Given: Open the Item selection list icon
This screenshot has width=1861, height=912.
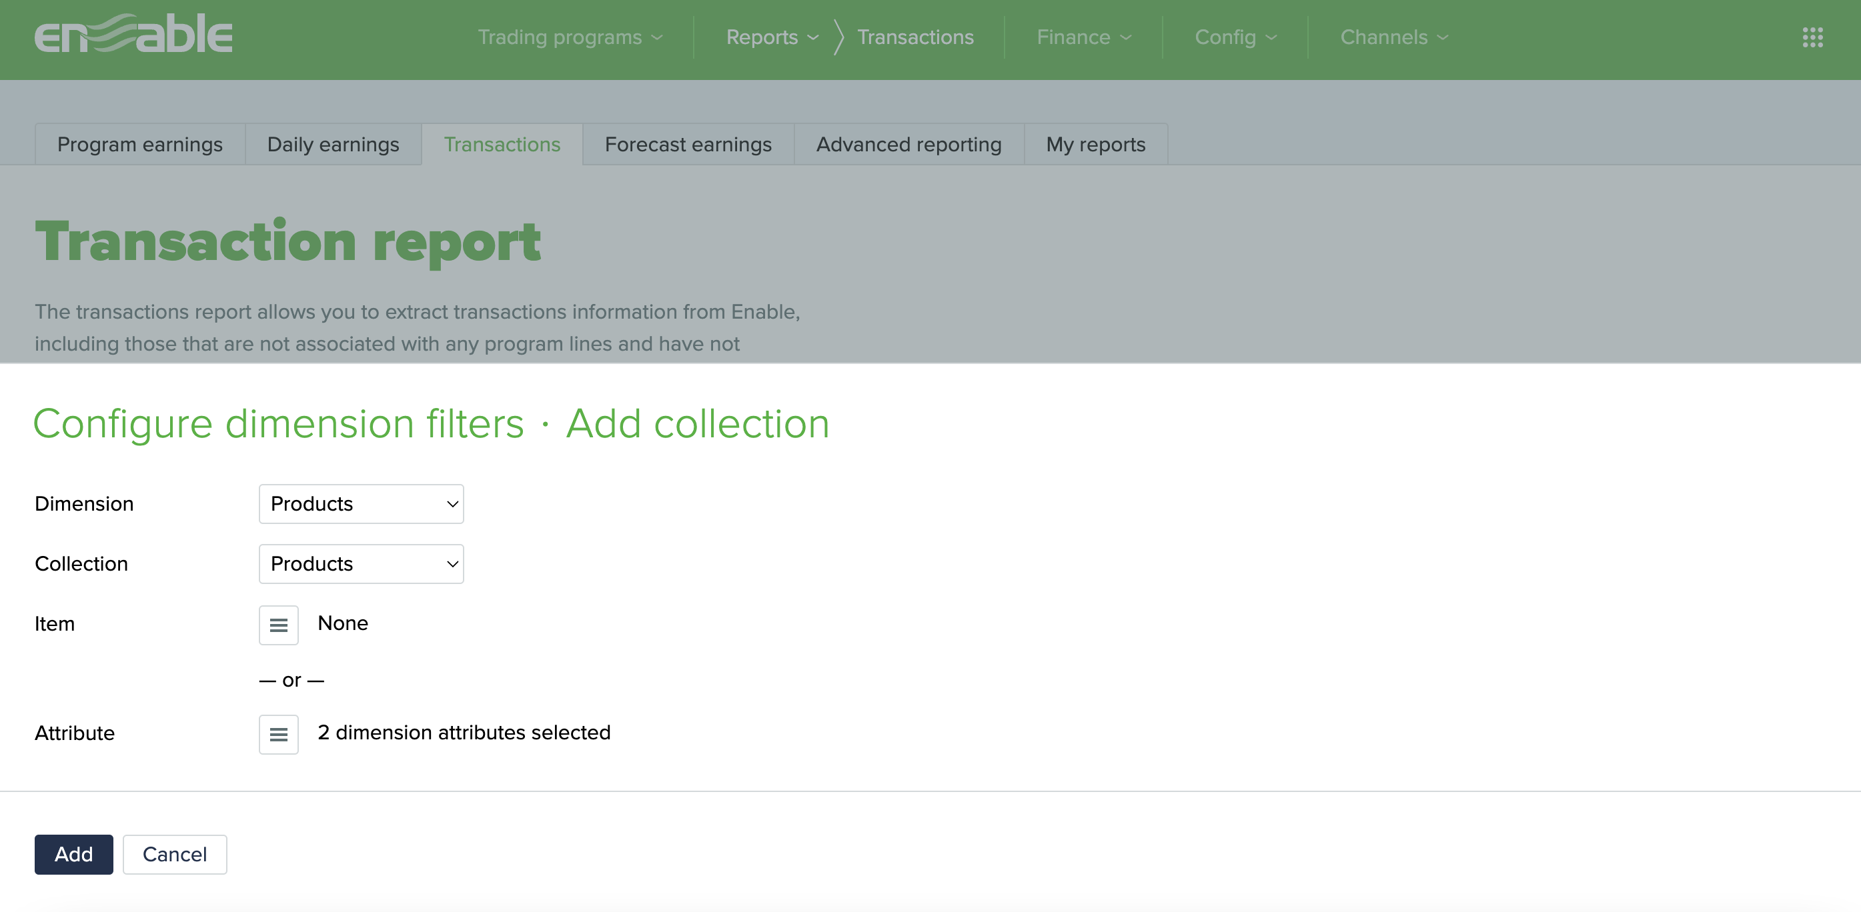Looking at the screenshot, I should click(x=278, y=625).
